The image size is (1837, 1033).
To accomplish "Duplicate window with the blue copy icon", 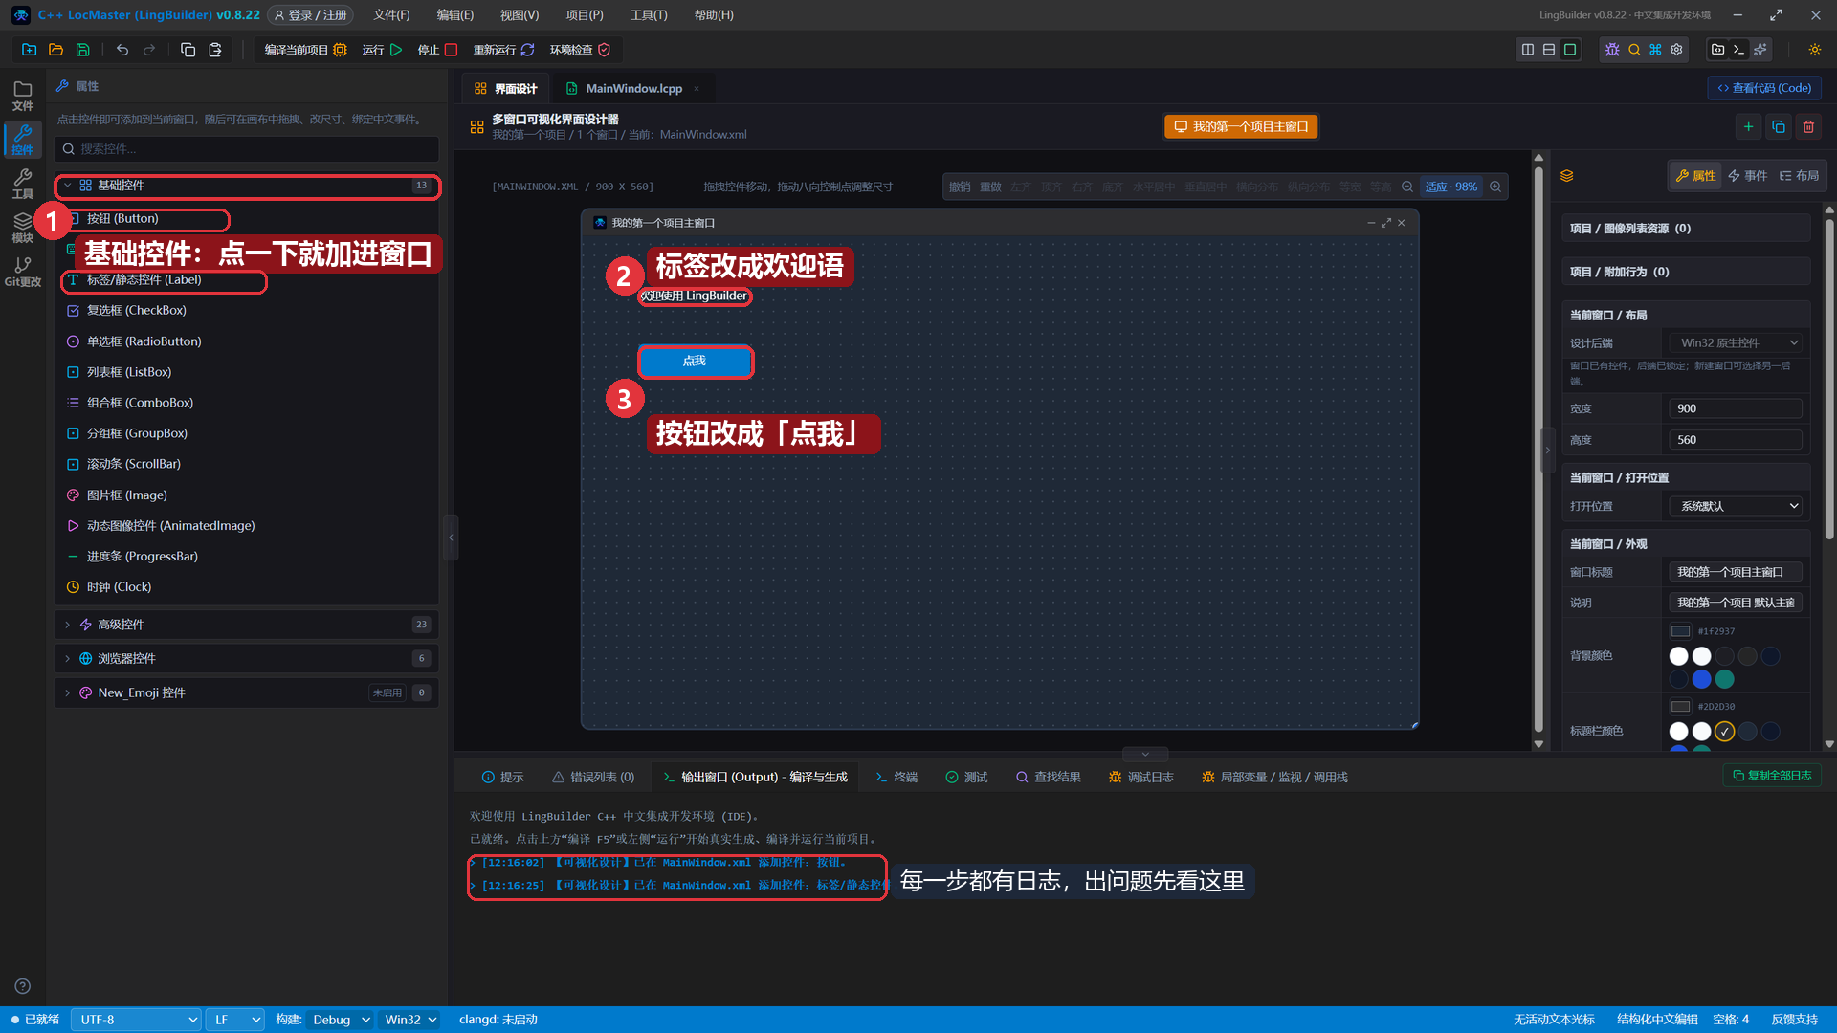I will pyautogui.click(x=1779, y=126).
